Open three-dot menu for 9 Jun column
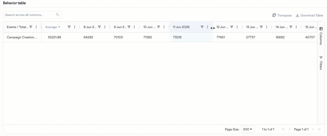Viewport: 327px width, 136px height. coord(134,27)
